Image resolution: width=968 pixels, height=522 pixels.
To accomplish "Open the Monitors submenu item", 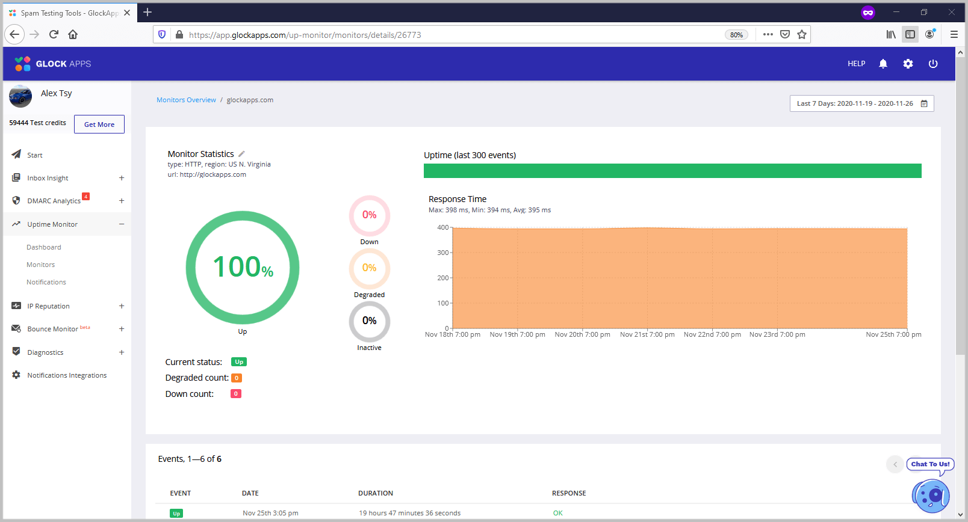I will click(x=40, y=265).
